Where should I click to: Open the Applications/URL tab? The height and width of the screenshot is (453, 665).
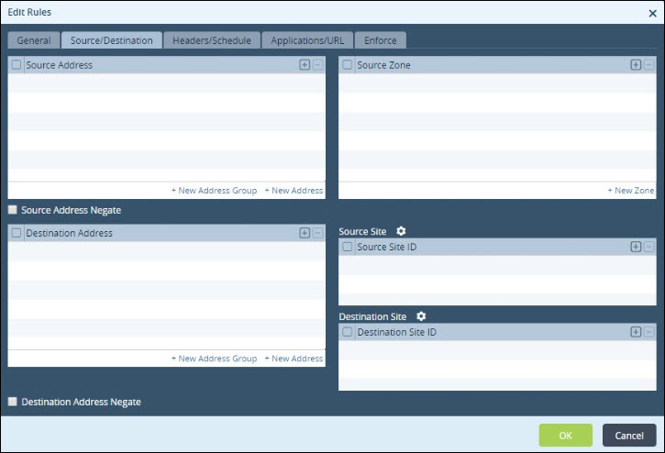pos(307,40)
